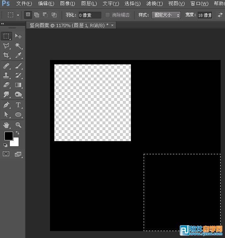Change screen mode button
The image size is (225, 238).
(x=18, y=154)
